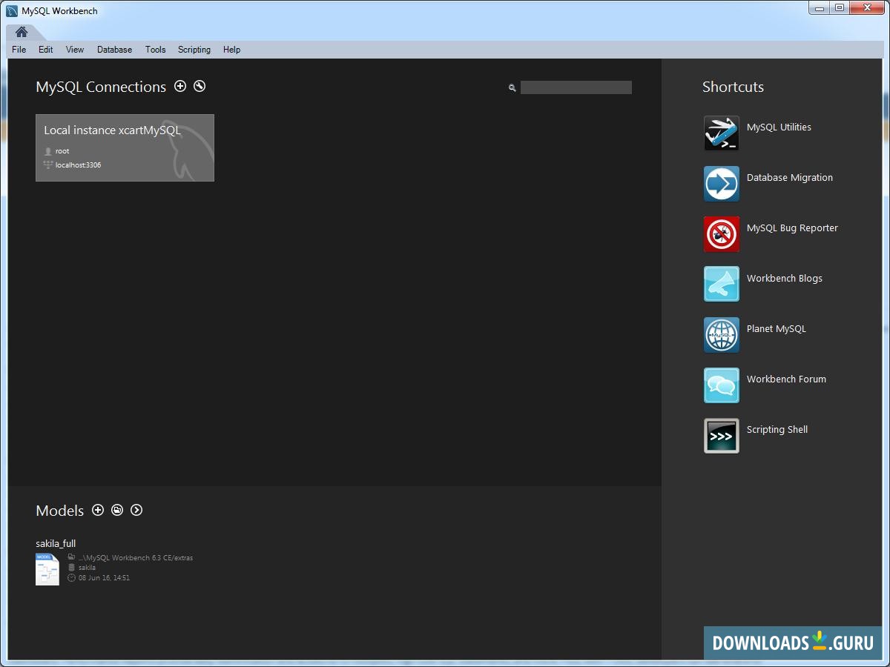Image resolution: width=890 pixels, height=667 pixels.
Task: Select the sakila_full model name
Action: click(56, 543)
